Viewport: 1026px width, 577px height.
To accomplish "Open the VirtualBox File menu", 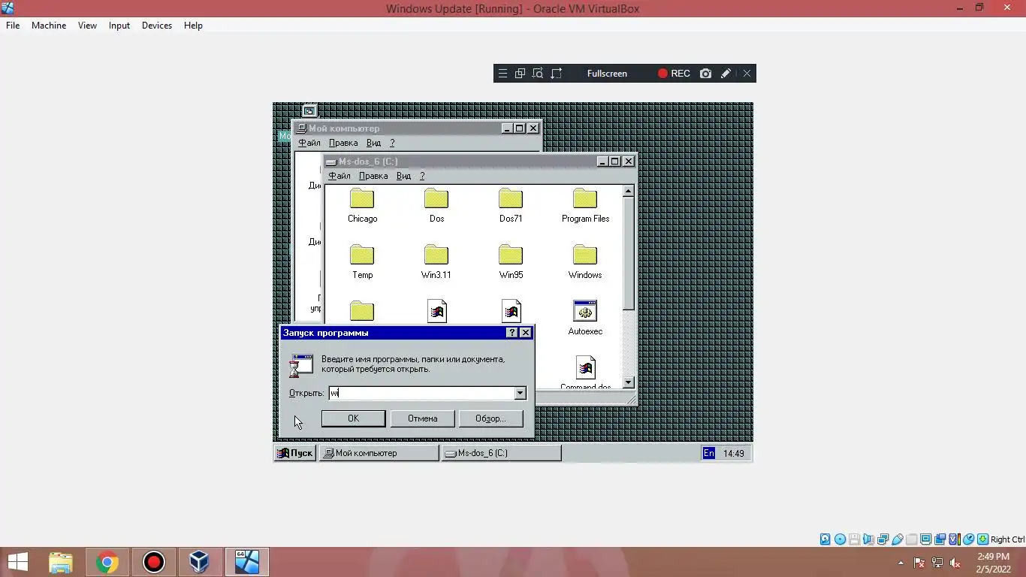I will pos(13,26).
